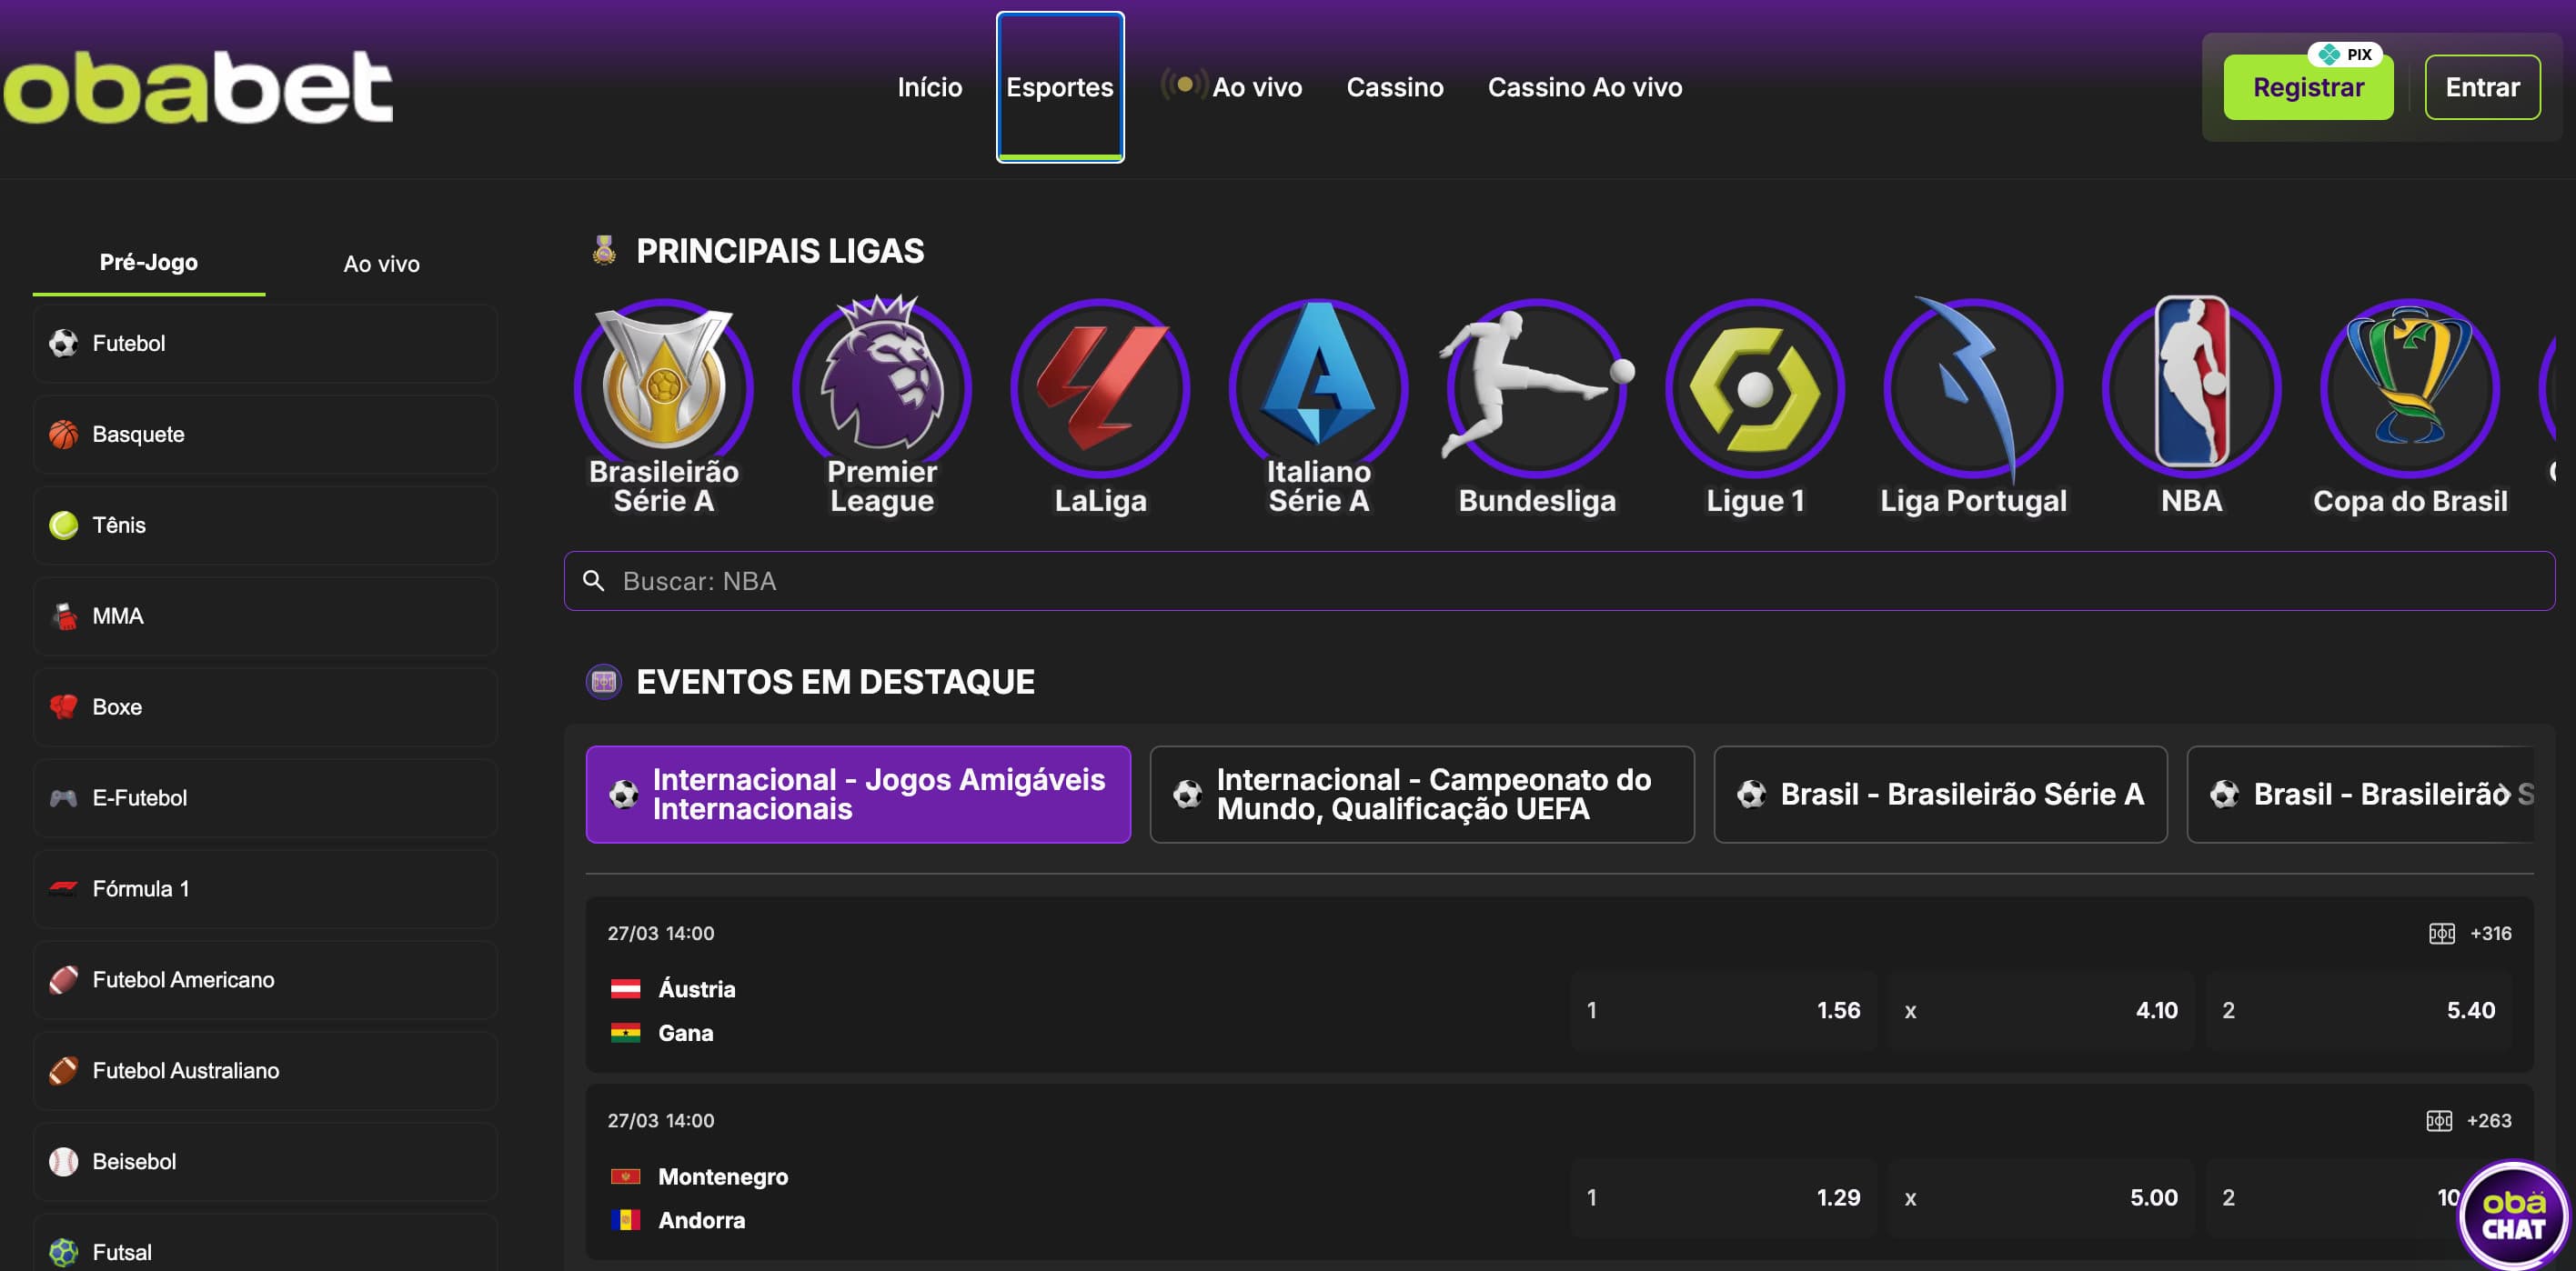Click the Registrar button
The image size is (2576, 1271).
tap(2309, 87)
